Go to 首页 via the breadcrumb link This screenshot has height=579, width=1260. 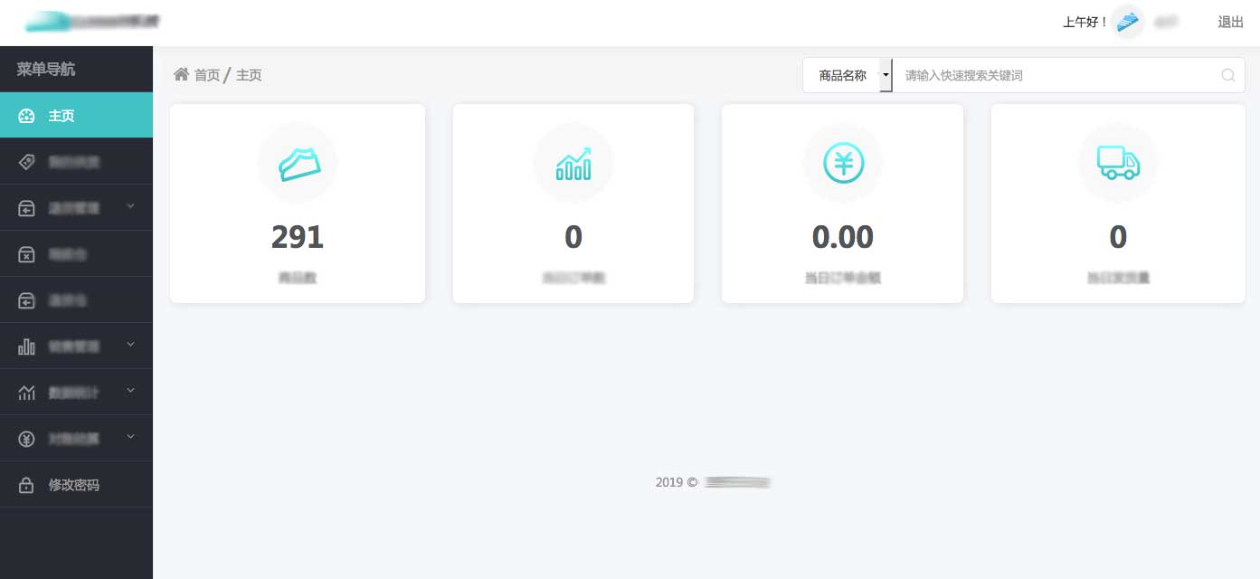pyautogui.click(x=207, y=75)
